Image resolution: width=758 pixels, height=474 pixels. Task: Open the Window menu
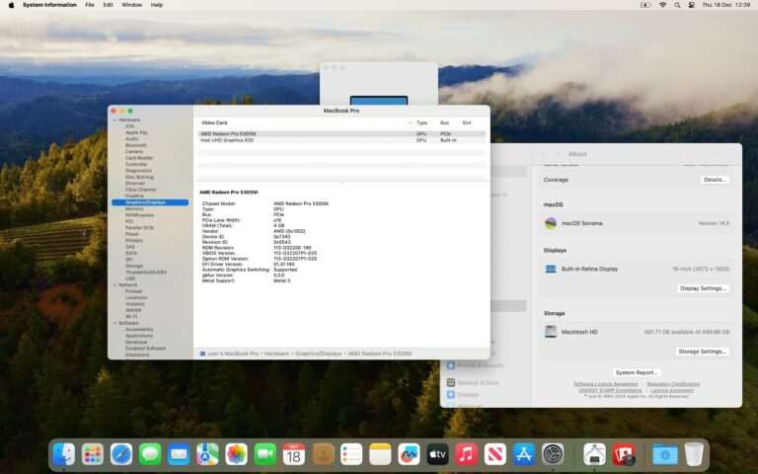tap(131, 5)
